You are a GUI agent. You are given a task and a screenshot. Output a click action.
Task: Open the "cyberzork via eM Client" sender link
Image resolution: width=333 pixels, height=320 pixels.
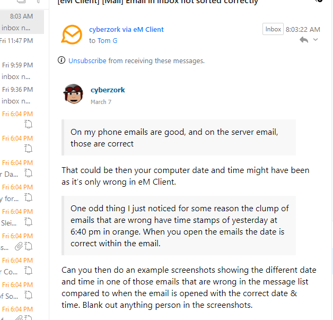point(126,30)
